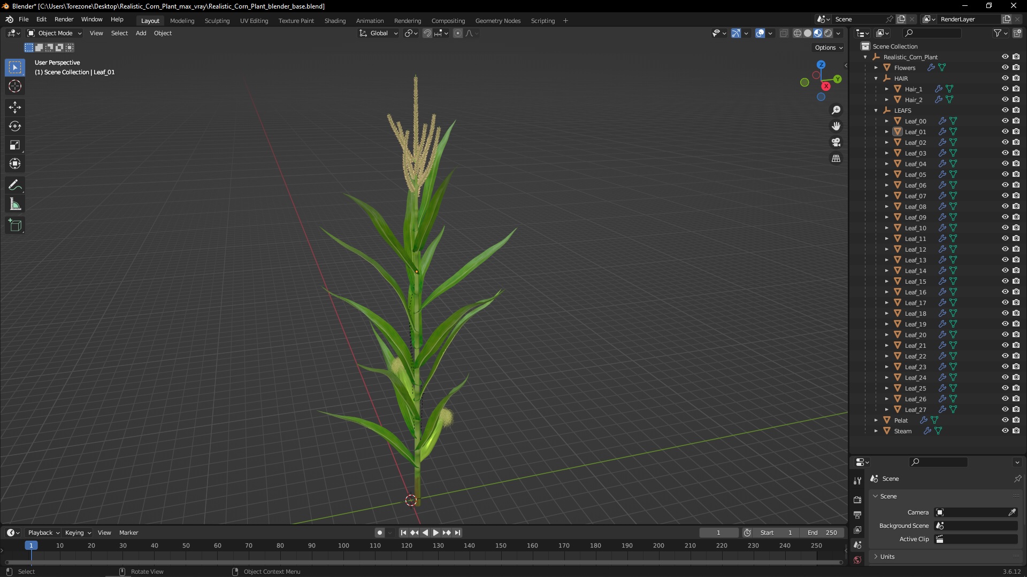Toggle snapping magnet icon
This screenshot has width=1027, height=577.
[427, 33]
